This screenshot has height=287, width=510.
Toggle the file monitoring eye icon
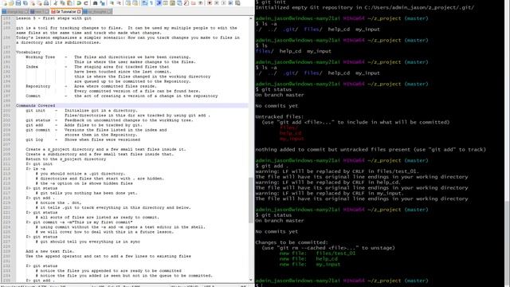click(x=200, y=3)
